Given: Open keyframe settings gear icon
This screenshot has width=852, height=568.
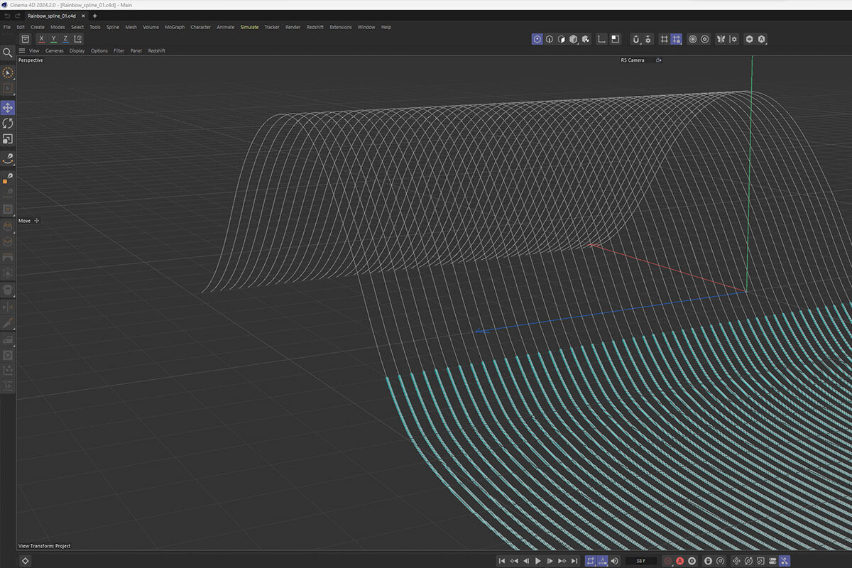Looking at the screenshot, I should [692, 561].
